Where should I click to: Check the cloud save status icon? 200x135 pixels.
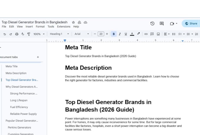click(85, 22)
